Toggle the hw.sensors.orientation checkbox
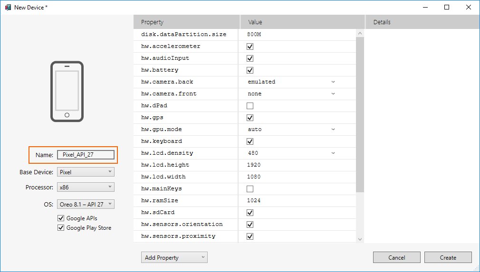The image size is (480, 272). pyautogui.click(x=250, y=225)
